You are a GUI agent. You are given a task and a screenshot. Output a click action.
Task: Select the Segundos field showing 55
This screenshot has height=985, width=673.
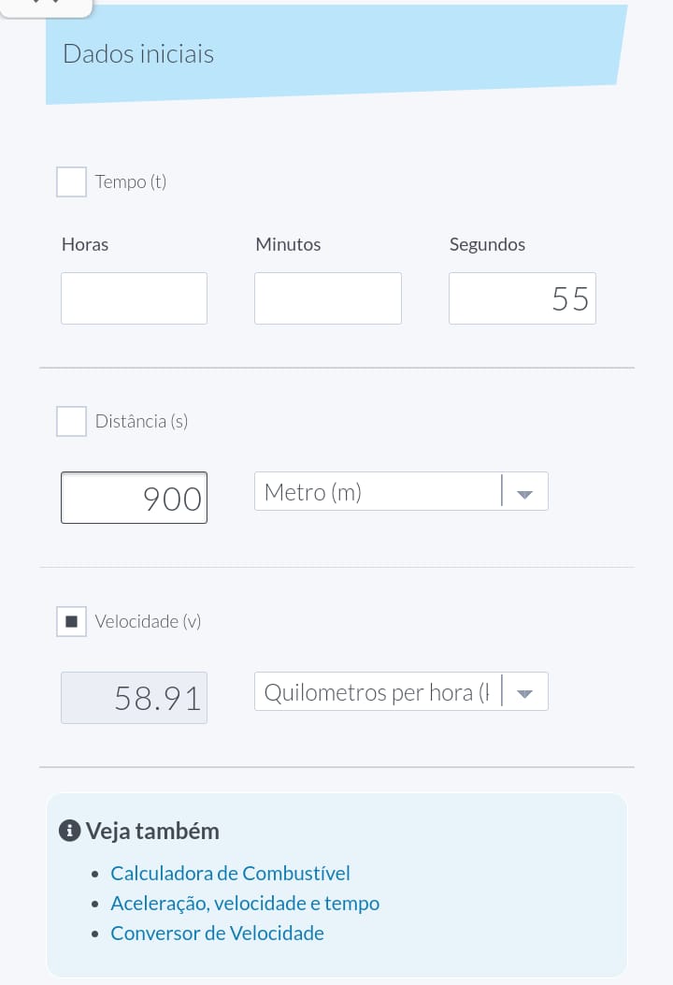click(522, 298)
